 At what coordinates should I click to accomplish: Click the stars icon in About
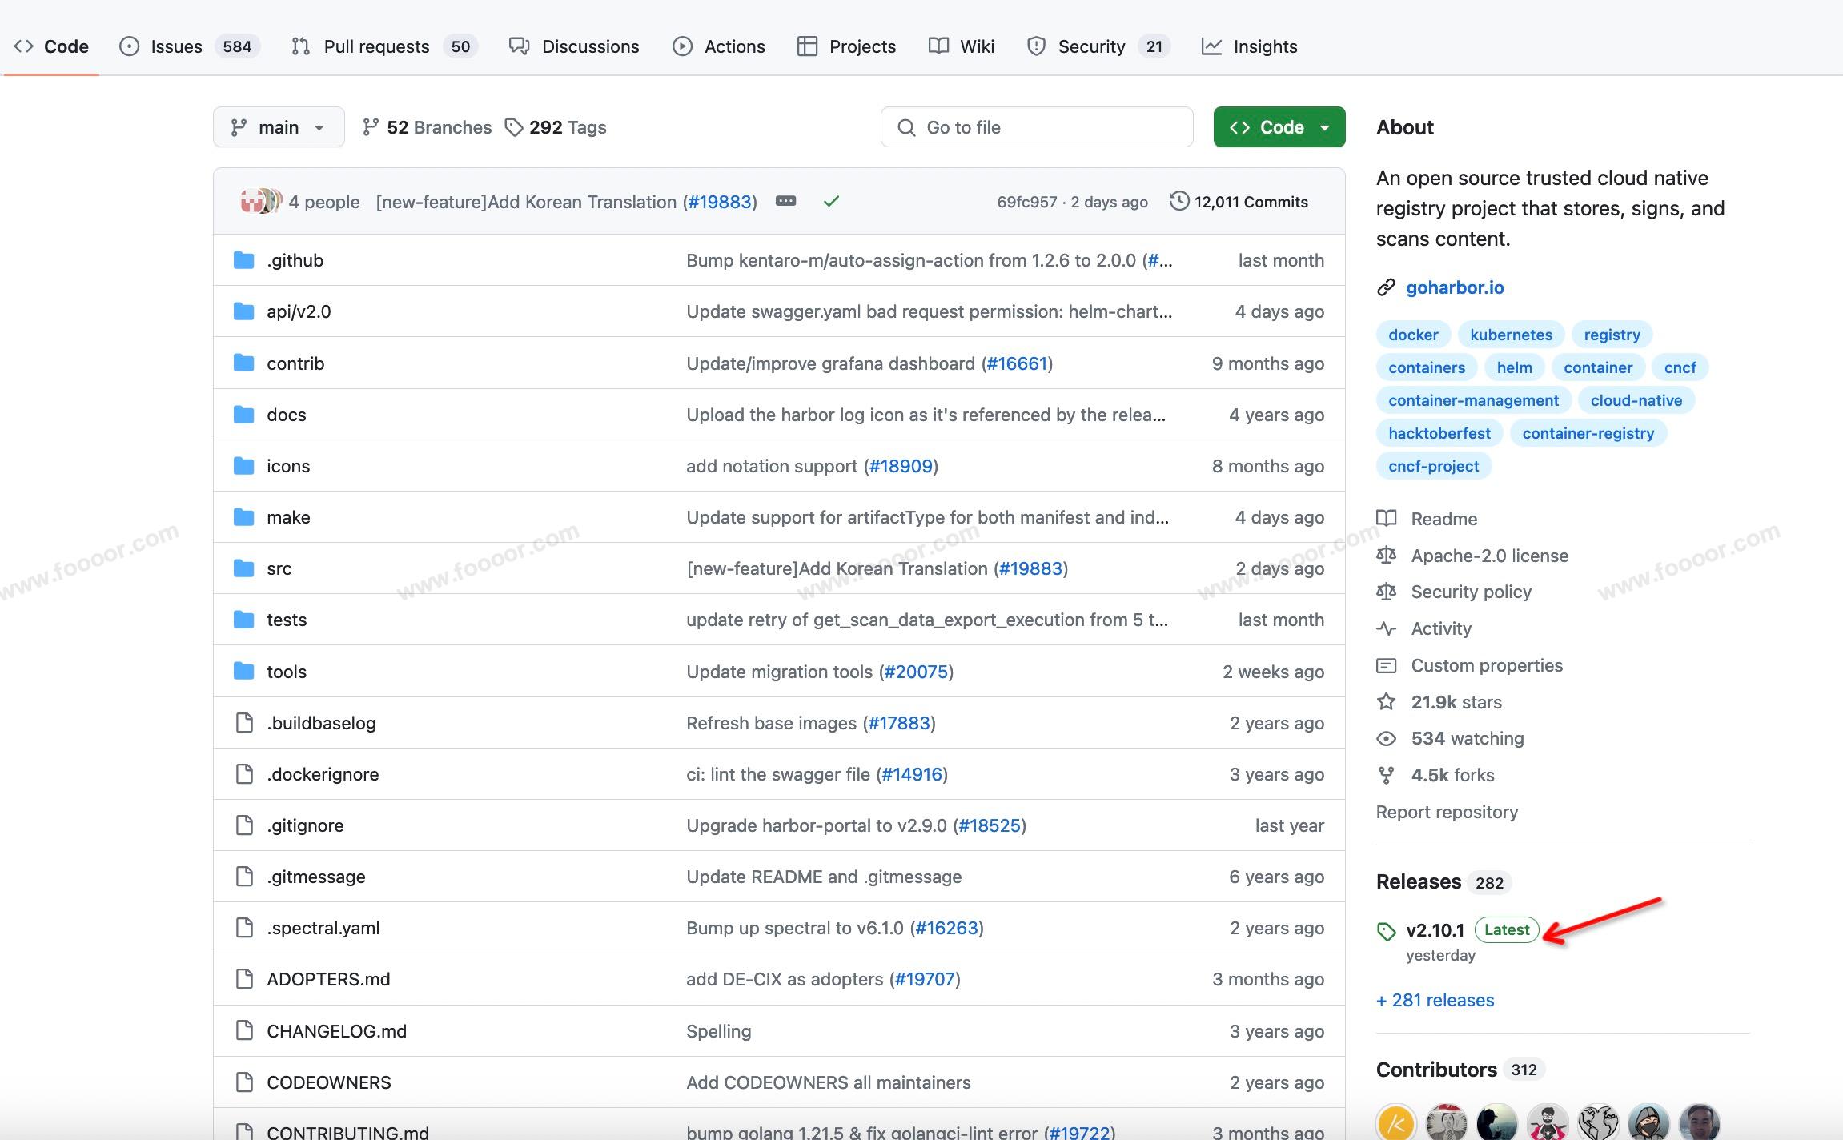click(1386, 702)
